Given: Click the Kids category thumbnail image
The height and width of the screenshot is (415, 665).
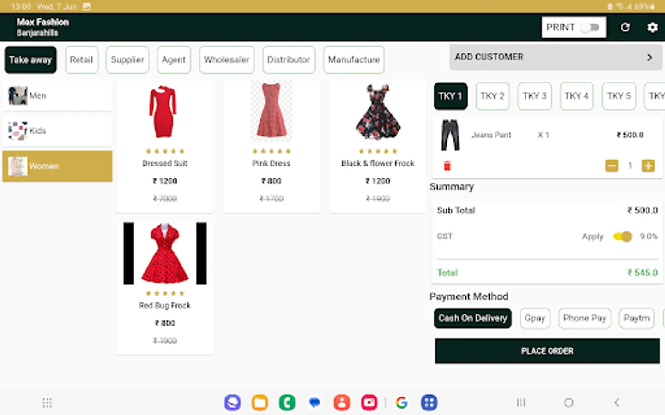Looking at the screenshot, I should pyautogui.click(x=18, y=131).
